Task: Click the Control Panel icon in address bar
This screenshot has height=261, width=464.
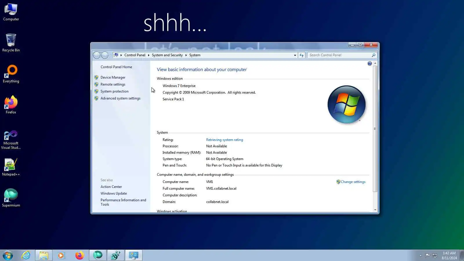Action: tap(116, 55)
